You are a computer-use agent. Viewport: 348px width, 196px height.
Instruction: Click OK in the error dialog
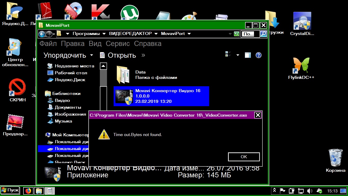click(244, 157)
